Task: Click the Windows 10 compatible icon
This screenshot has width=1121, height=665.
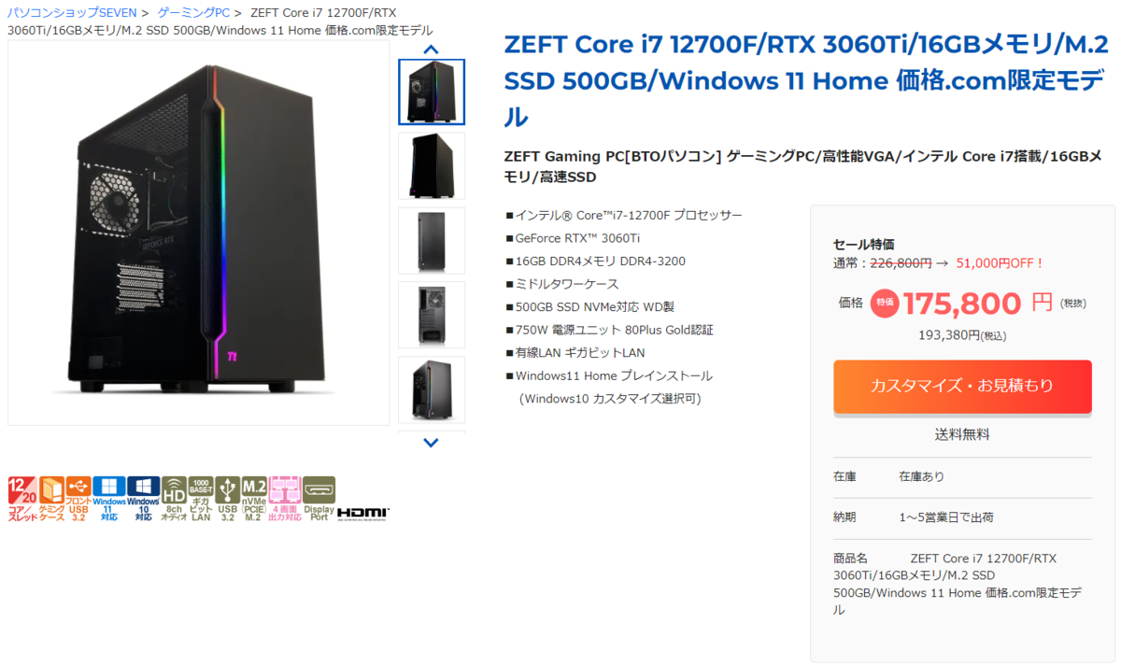Action: 143,499
